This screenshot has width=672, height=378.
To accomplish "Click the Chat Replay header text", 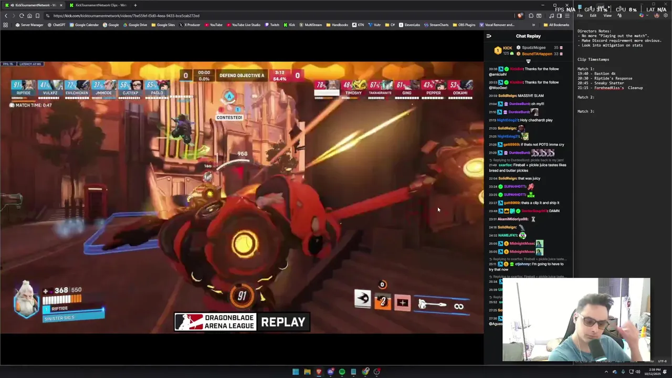I will [528, 36].
